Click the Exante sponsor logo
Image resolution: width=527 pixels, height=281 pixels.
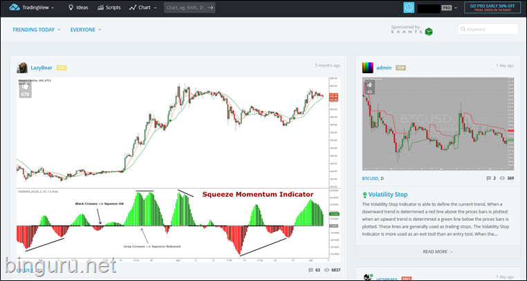pos(412,32)
